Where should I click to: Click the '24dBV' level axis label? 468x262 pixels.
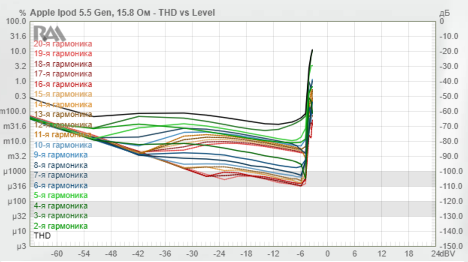coord(443,254)
